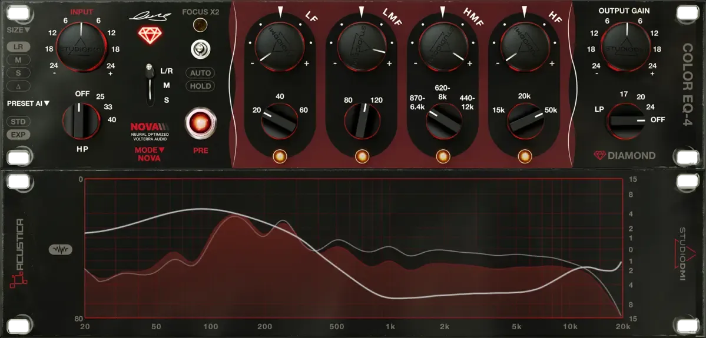Click the HP filter frequency selector knob
This screenshot has height=338, width=706.
point(81,120)
